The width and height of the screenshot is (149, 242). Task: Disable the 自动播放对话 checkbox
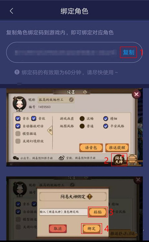[x=18, y=126]
